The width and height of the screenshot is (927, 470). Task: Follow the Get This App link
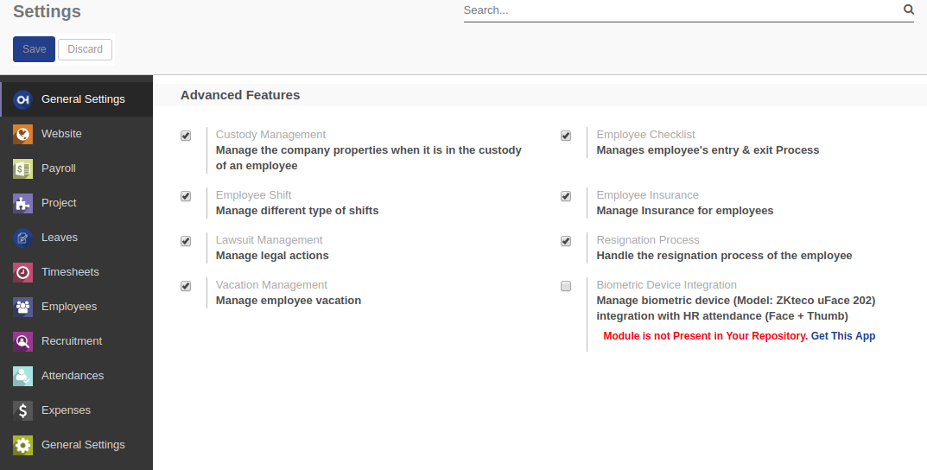[x=842, y=336]
